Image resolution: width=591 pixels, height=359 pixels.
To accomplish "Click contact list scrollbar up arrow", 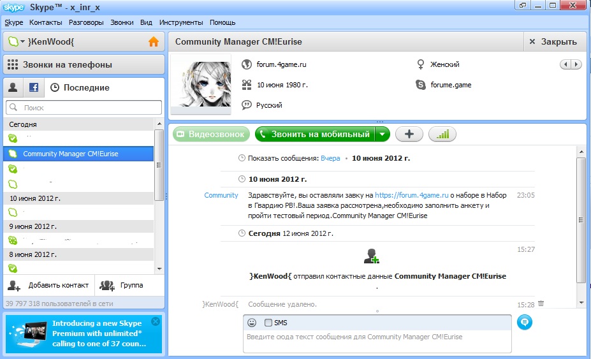I will click(x=159, y=124).
